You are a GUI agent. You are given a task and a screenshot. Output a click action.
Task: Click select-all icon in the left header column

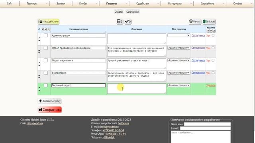tap(43, 29)
